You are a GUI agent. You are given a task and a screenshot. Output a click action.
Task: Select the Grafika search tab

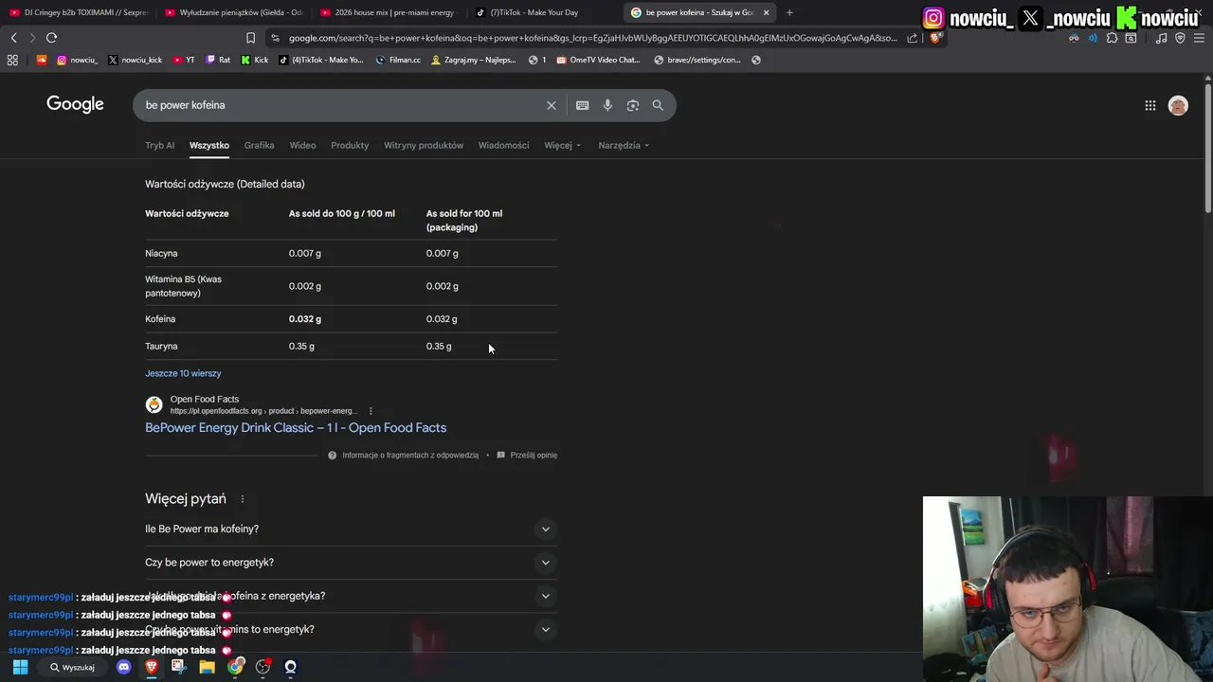(x=259, y=146)
